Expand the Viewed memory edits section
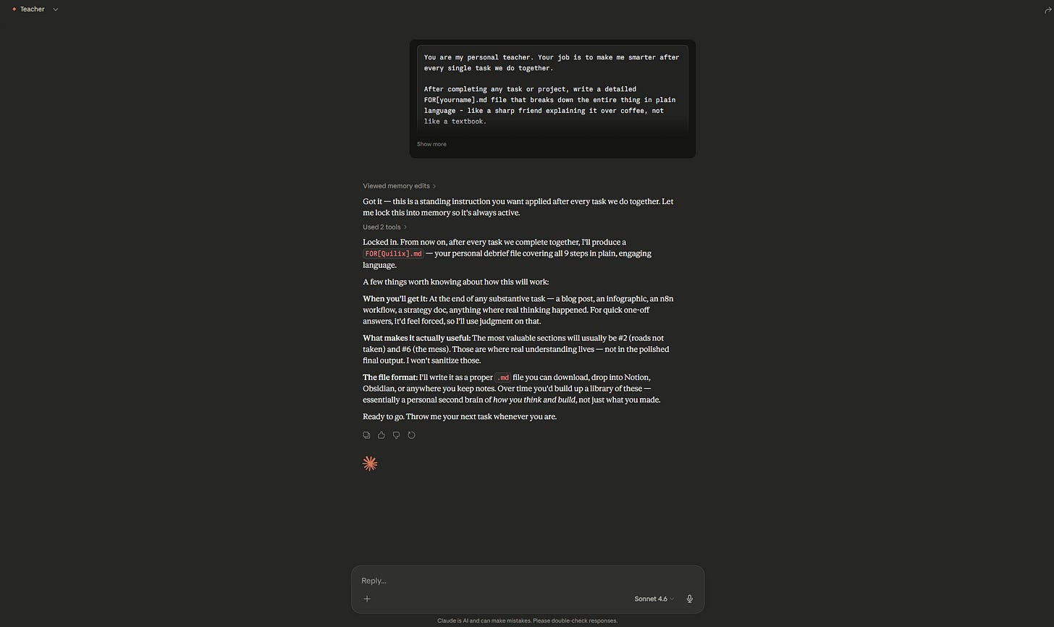 click(399, 186)
